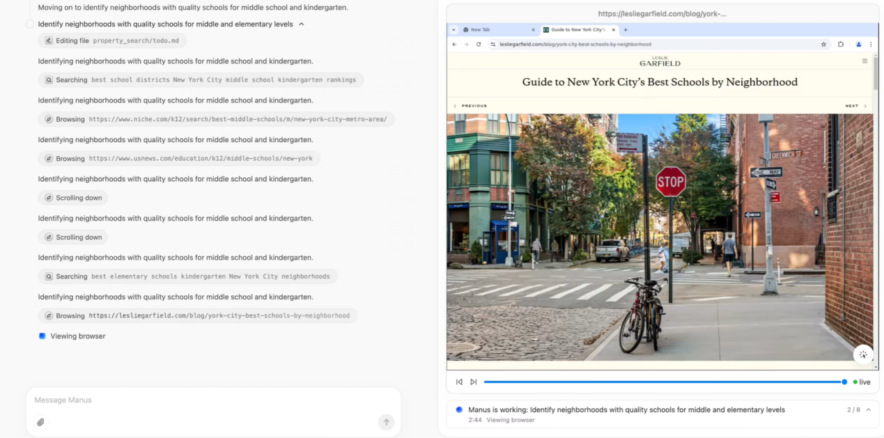
Task: Open the browser extensions puzzle icon
Action: coord(841,44)
